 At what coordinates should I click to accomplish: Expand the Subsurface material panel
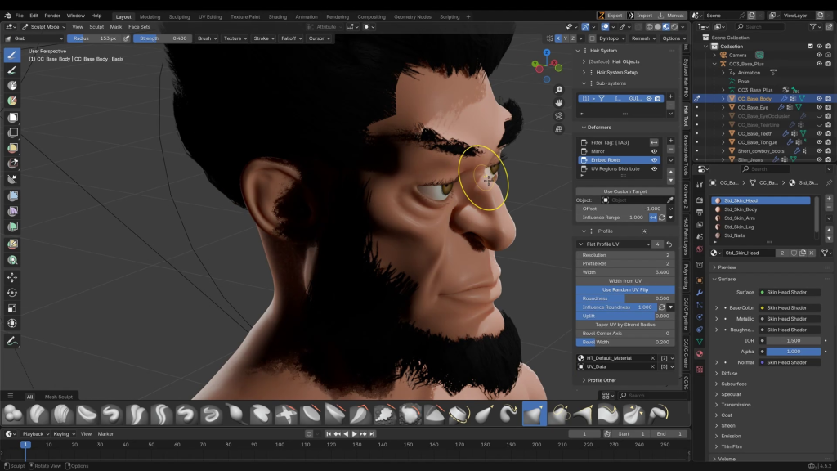pyautogui.click(x=733, y=384)
